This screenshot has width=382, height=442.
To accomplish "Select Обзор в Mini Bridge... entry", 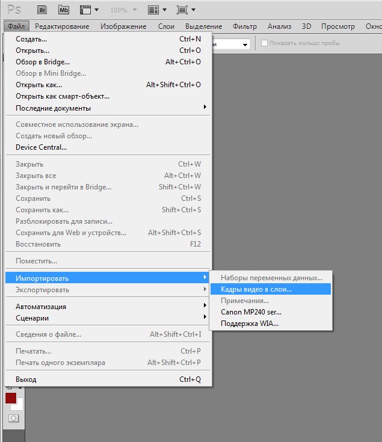I will click(108, 73).
